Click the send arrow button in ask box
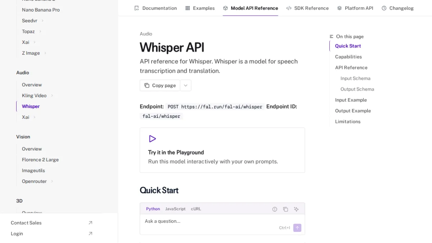This screenshot has height=243, width=432. (297, 228)
